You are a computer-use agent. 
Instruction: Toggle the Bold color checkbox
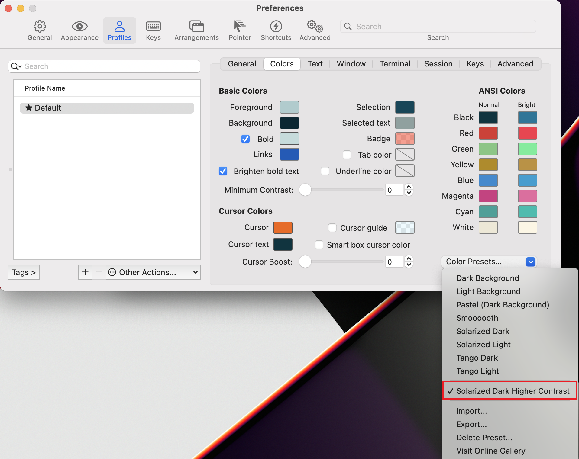[245, 139]
